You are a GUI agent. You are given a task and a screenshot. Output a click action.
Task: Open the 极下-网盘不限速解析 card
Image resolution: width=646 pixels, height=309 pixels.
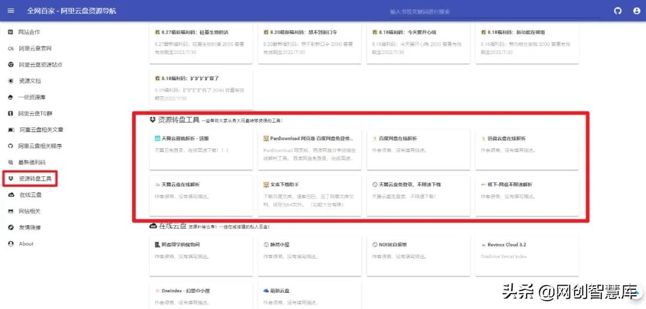(527, 195)
